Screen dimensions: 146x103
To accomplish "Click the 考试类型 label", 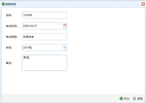I will [12, 37].
